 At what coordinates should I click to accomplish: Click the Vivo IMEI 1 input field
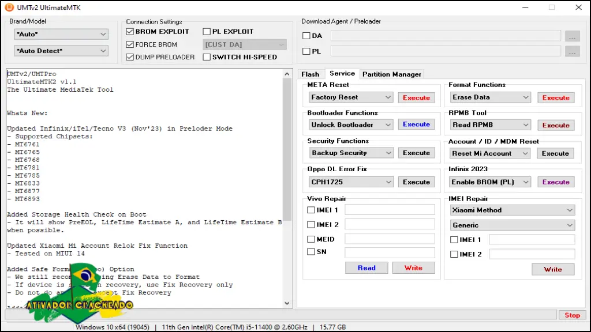click(390, 210)
